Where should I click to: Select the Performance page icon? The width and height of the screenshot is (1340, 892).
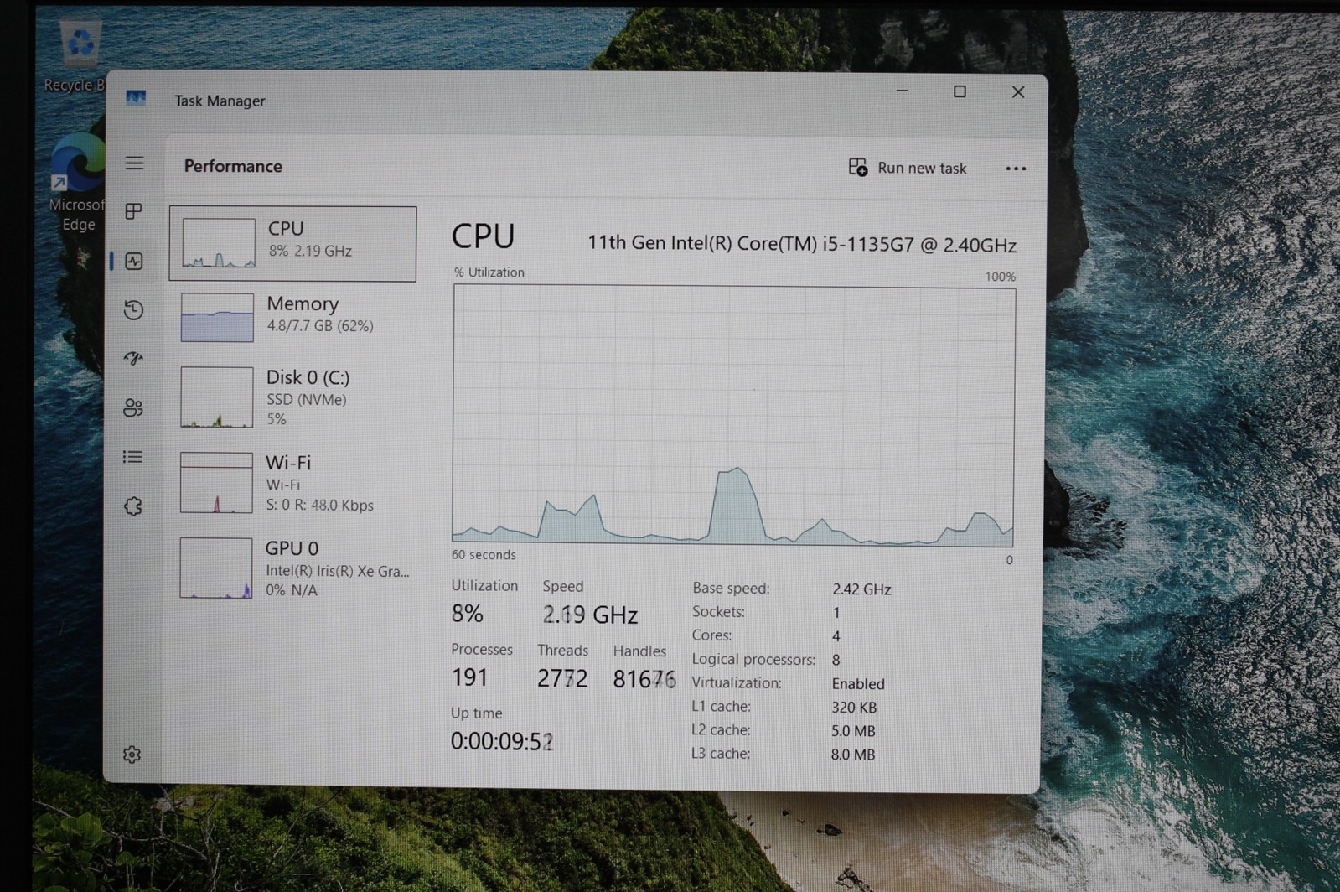pyautogui.click(x=134, y=261)
